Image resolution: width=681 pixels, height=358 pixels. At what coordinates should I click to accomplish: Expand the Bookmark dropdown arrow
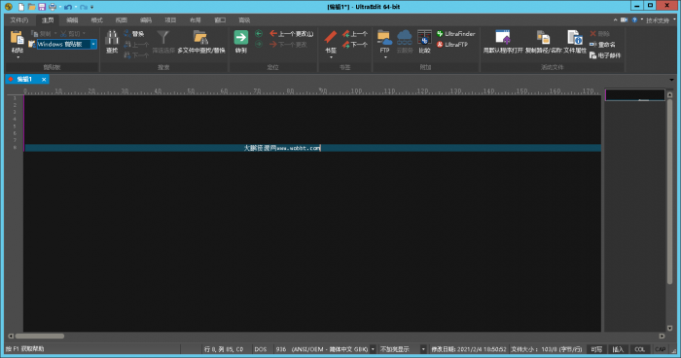pos(331,57)
